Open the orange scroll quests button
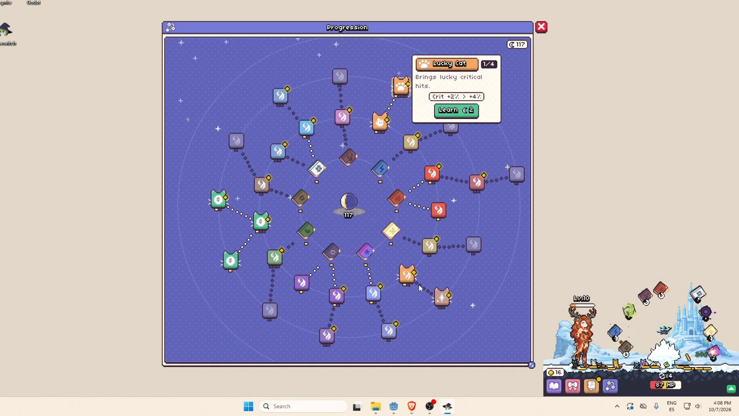Screen dimensions: 739x416 click(x=592, y=386)
